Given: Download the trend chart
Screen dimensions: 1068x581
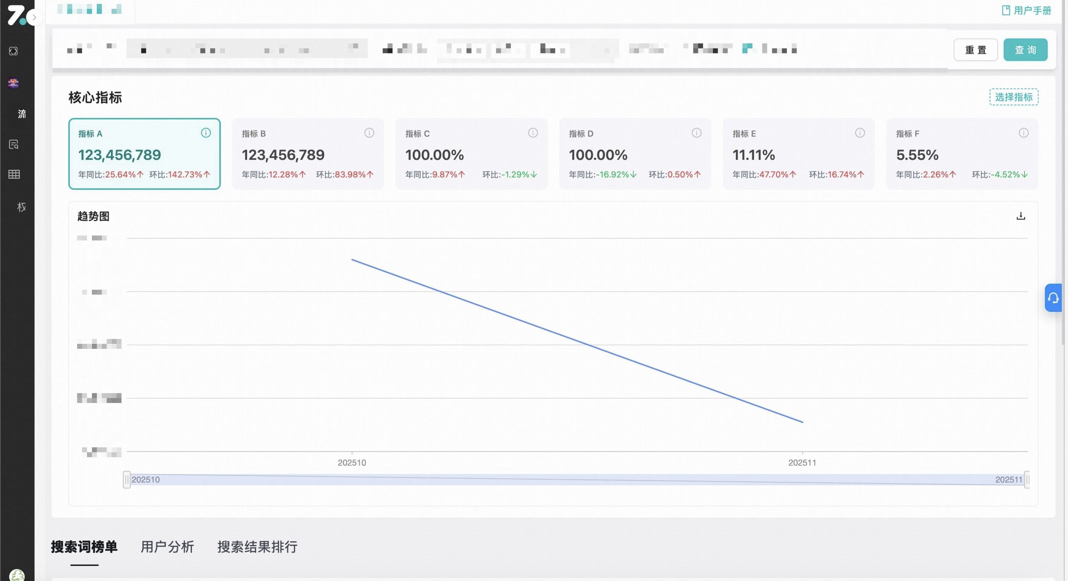Looking at the screenshot, I should pyautogui.click(x=1020, y=216).
